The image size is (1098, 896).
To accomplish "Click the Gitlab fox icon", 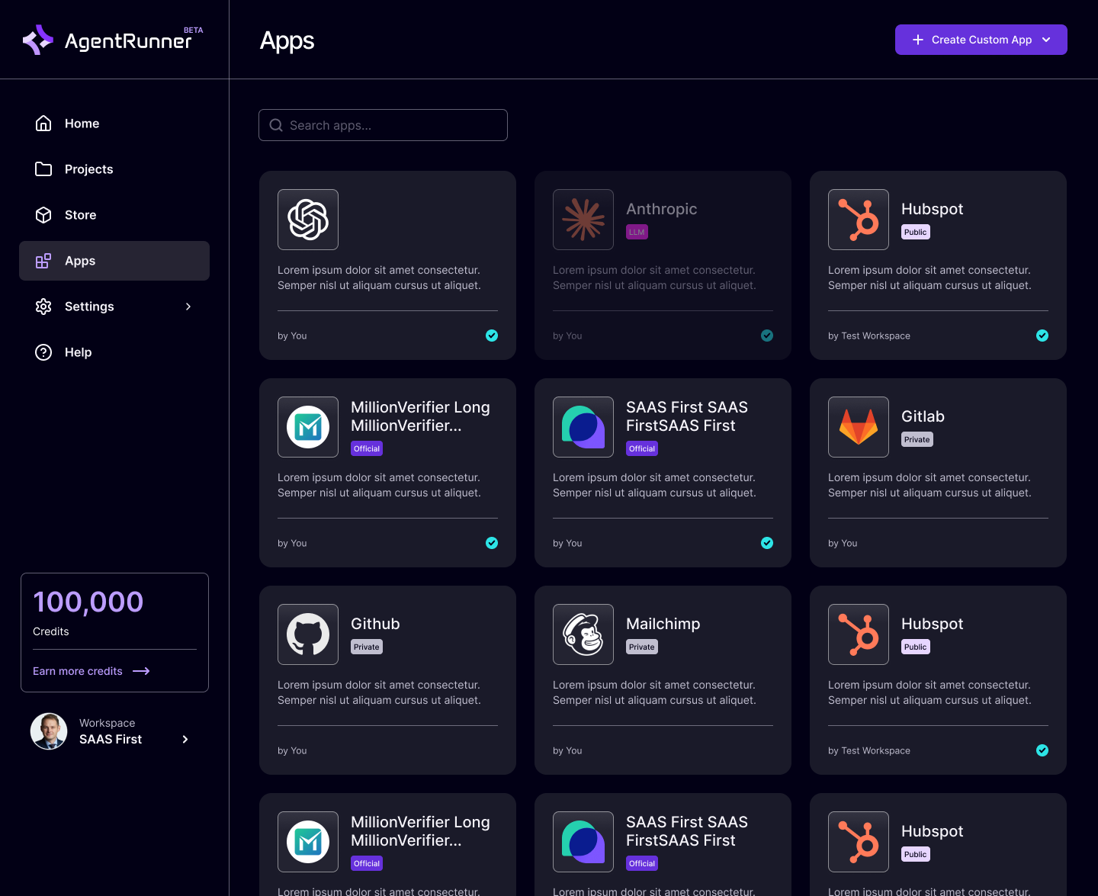I will (x=859, y=427).
